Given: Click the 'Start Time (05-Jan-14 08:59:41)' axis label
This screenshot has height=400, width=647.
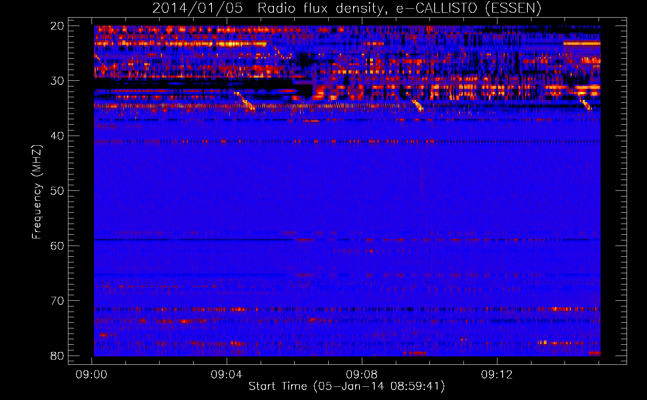Looking at the screenshot, I should (x=347, y=386).
